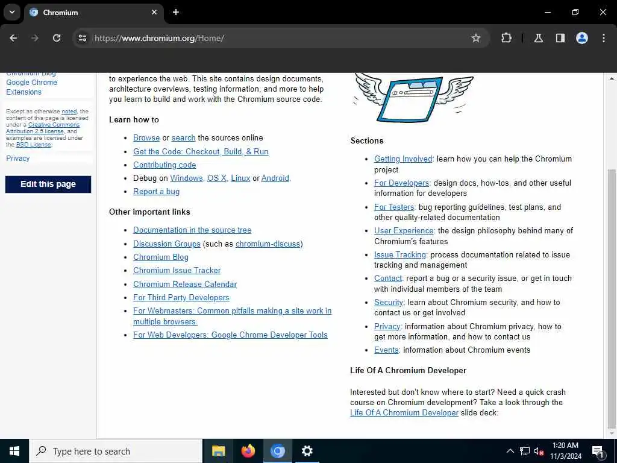Open the Debug on Windows link
This screenshot has height=463, width=617.
tap(187, 178)
